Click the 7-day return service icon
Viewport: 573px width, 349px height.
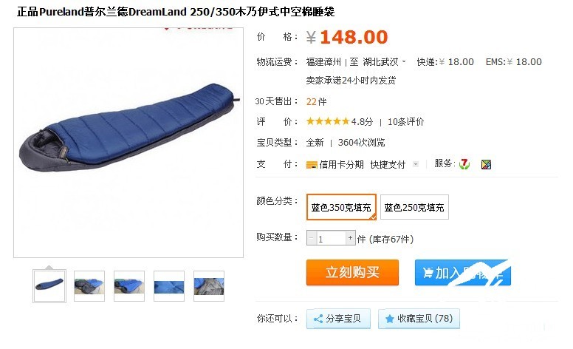(x=464, y=164)
